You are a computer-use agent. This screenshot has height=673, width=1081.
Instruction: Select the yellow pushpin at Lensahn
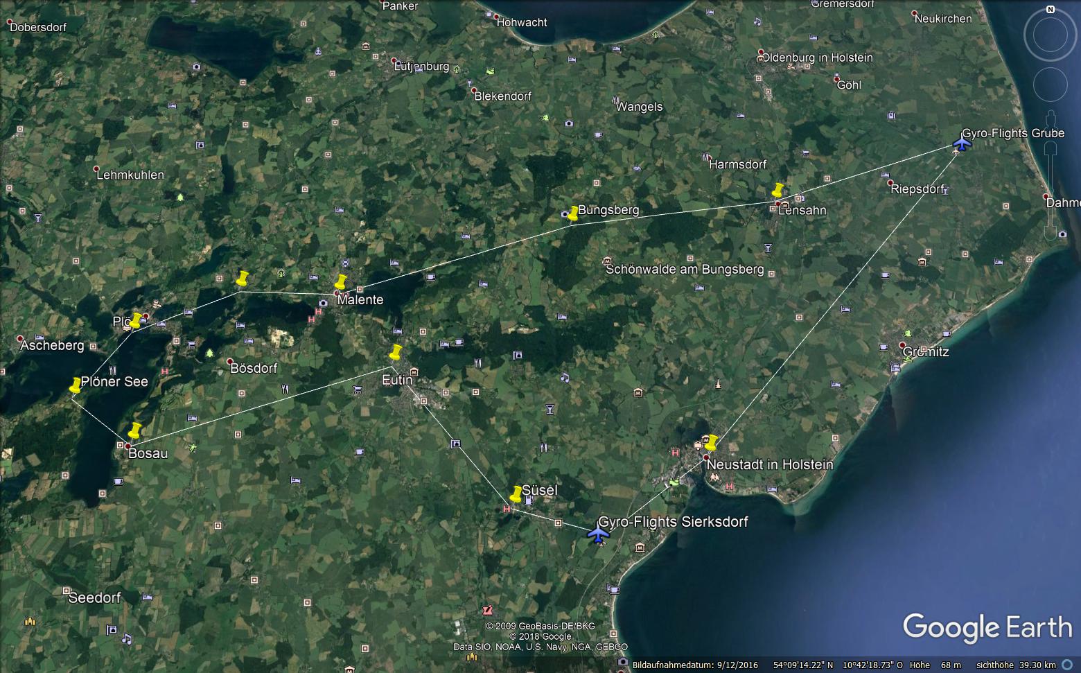pyautogui.click(x=778, y=191)
